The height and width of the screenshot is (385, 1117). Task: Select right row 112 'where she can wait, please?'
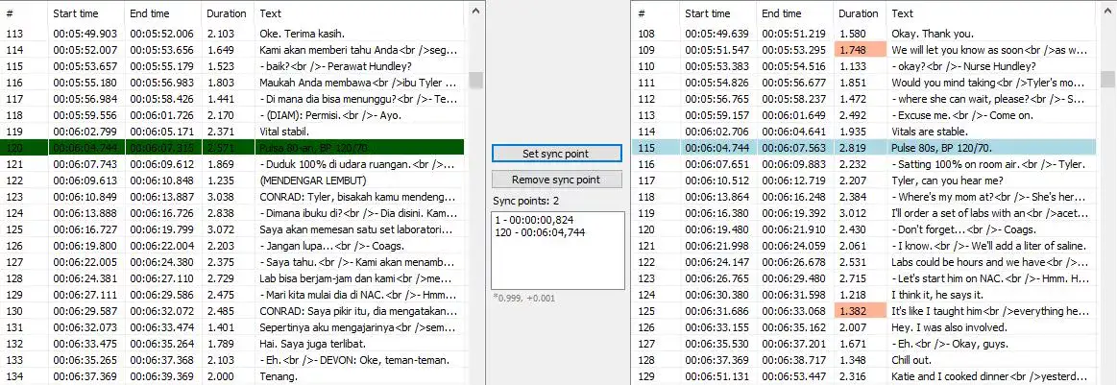864,99
